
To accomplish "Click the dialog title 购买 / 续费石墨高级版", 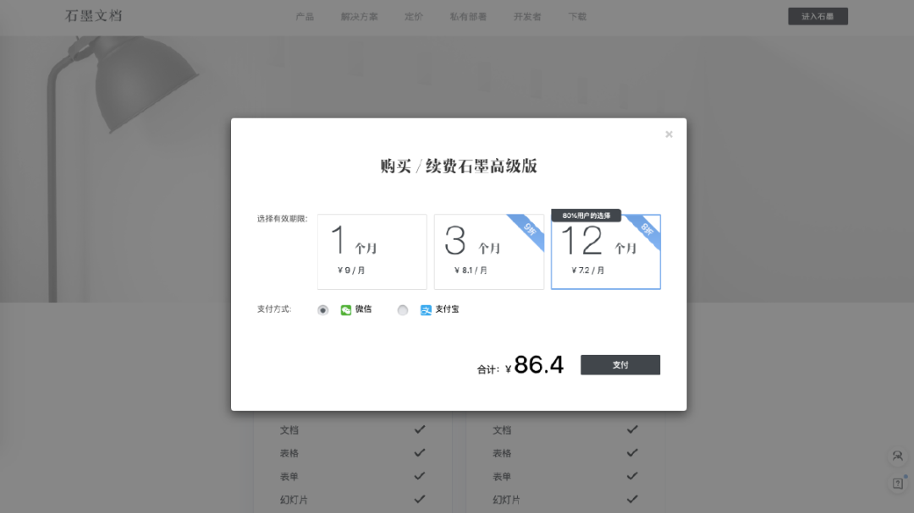I will (459, 166).
